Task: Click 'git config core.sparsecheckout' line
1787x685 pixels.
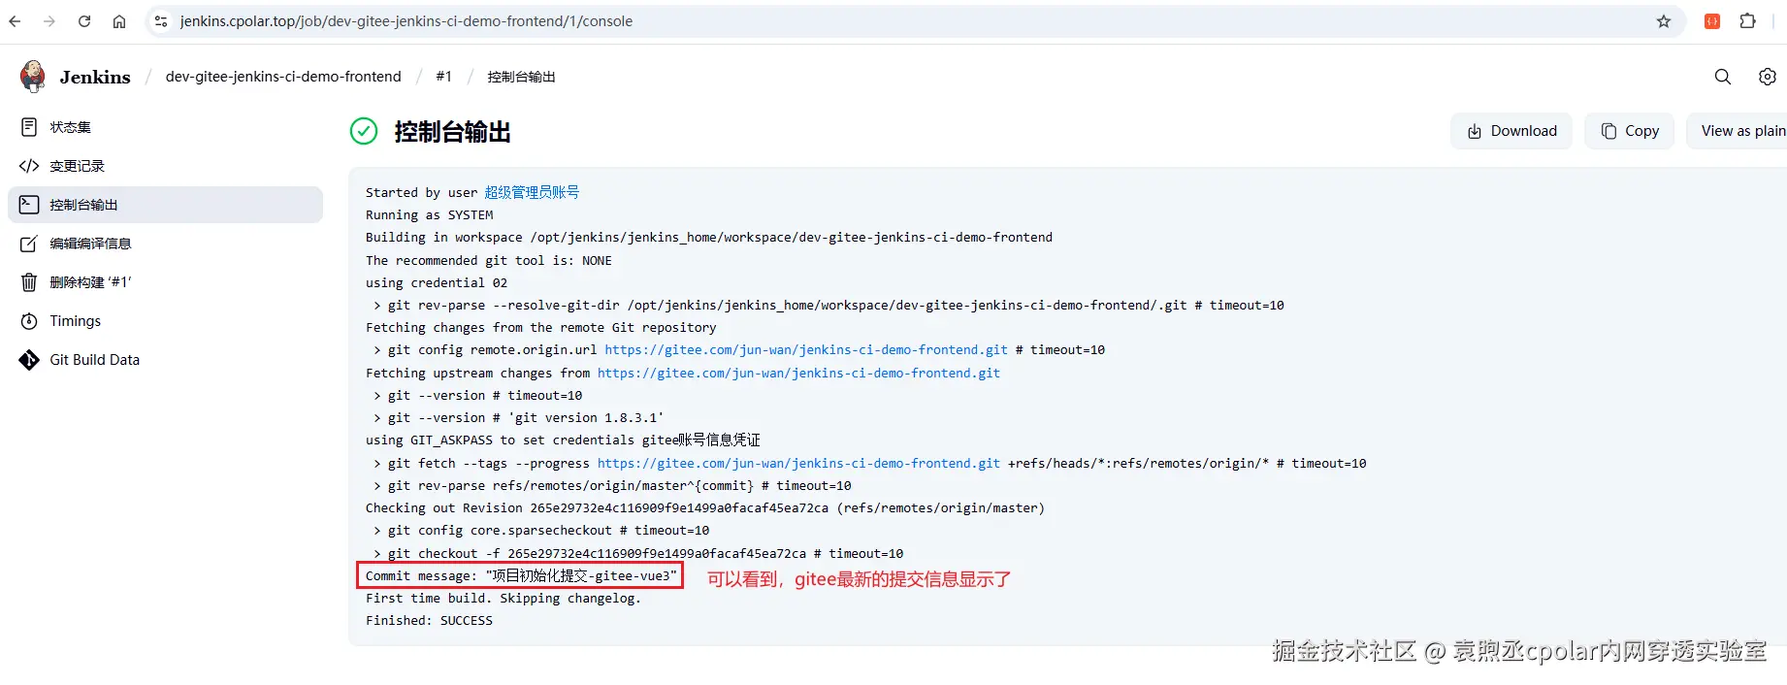Action: click(x=541, y=531)
